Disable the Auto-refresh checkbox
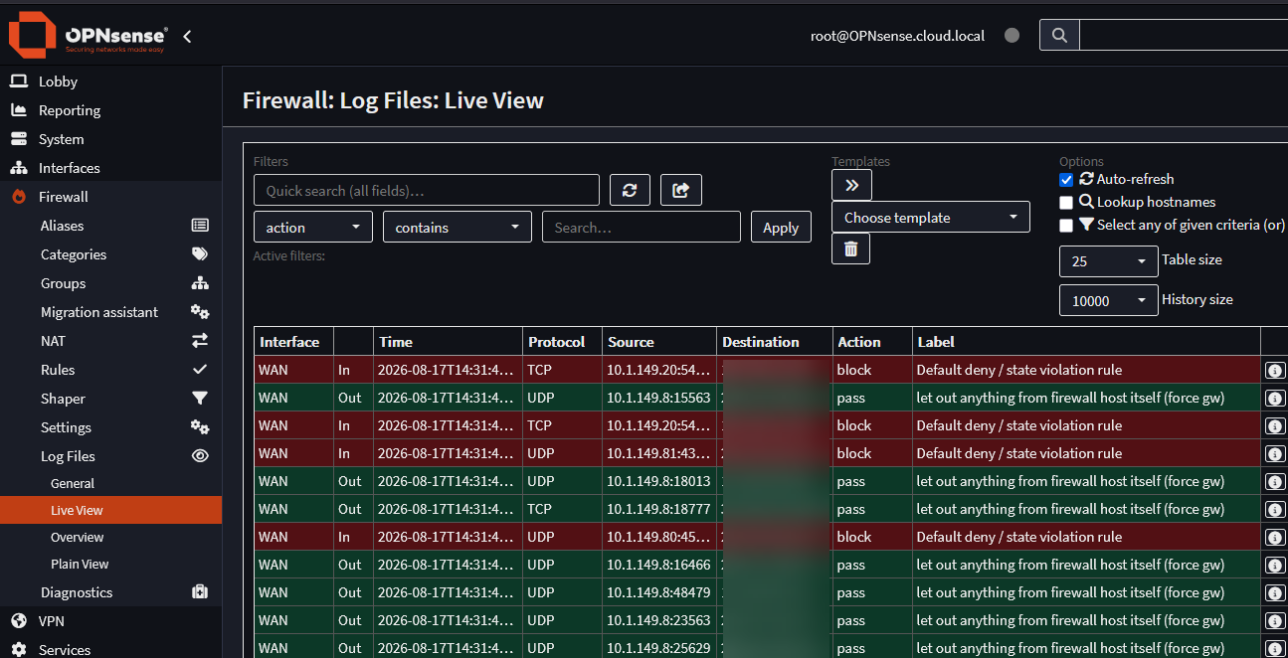The image size is (1288, 658). [1066, 180]
